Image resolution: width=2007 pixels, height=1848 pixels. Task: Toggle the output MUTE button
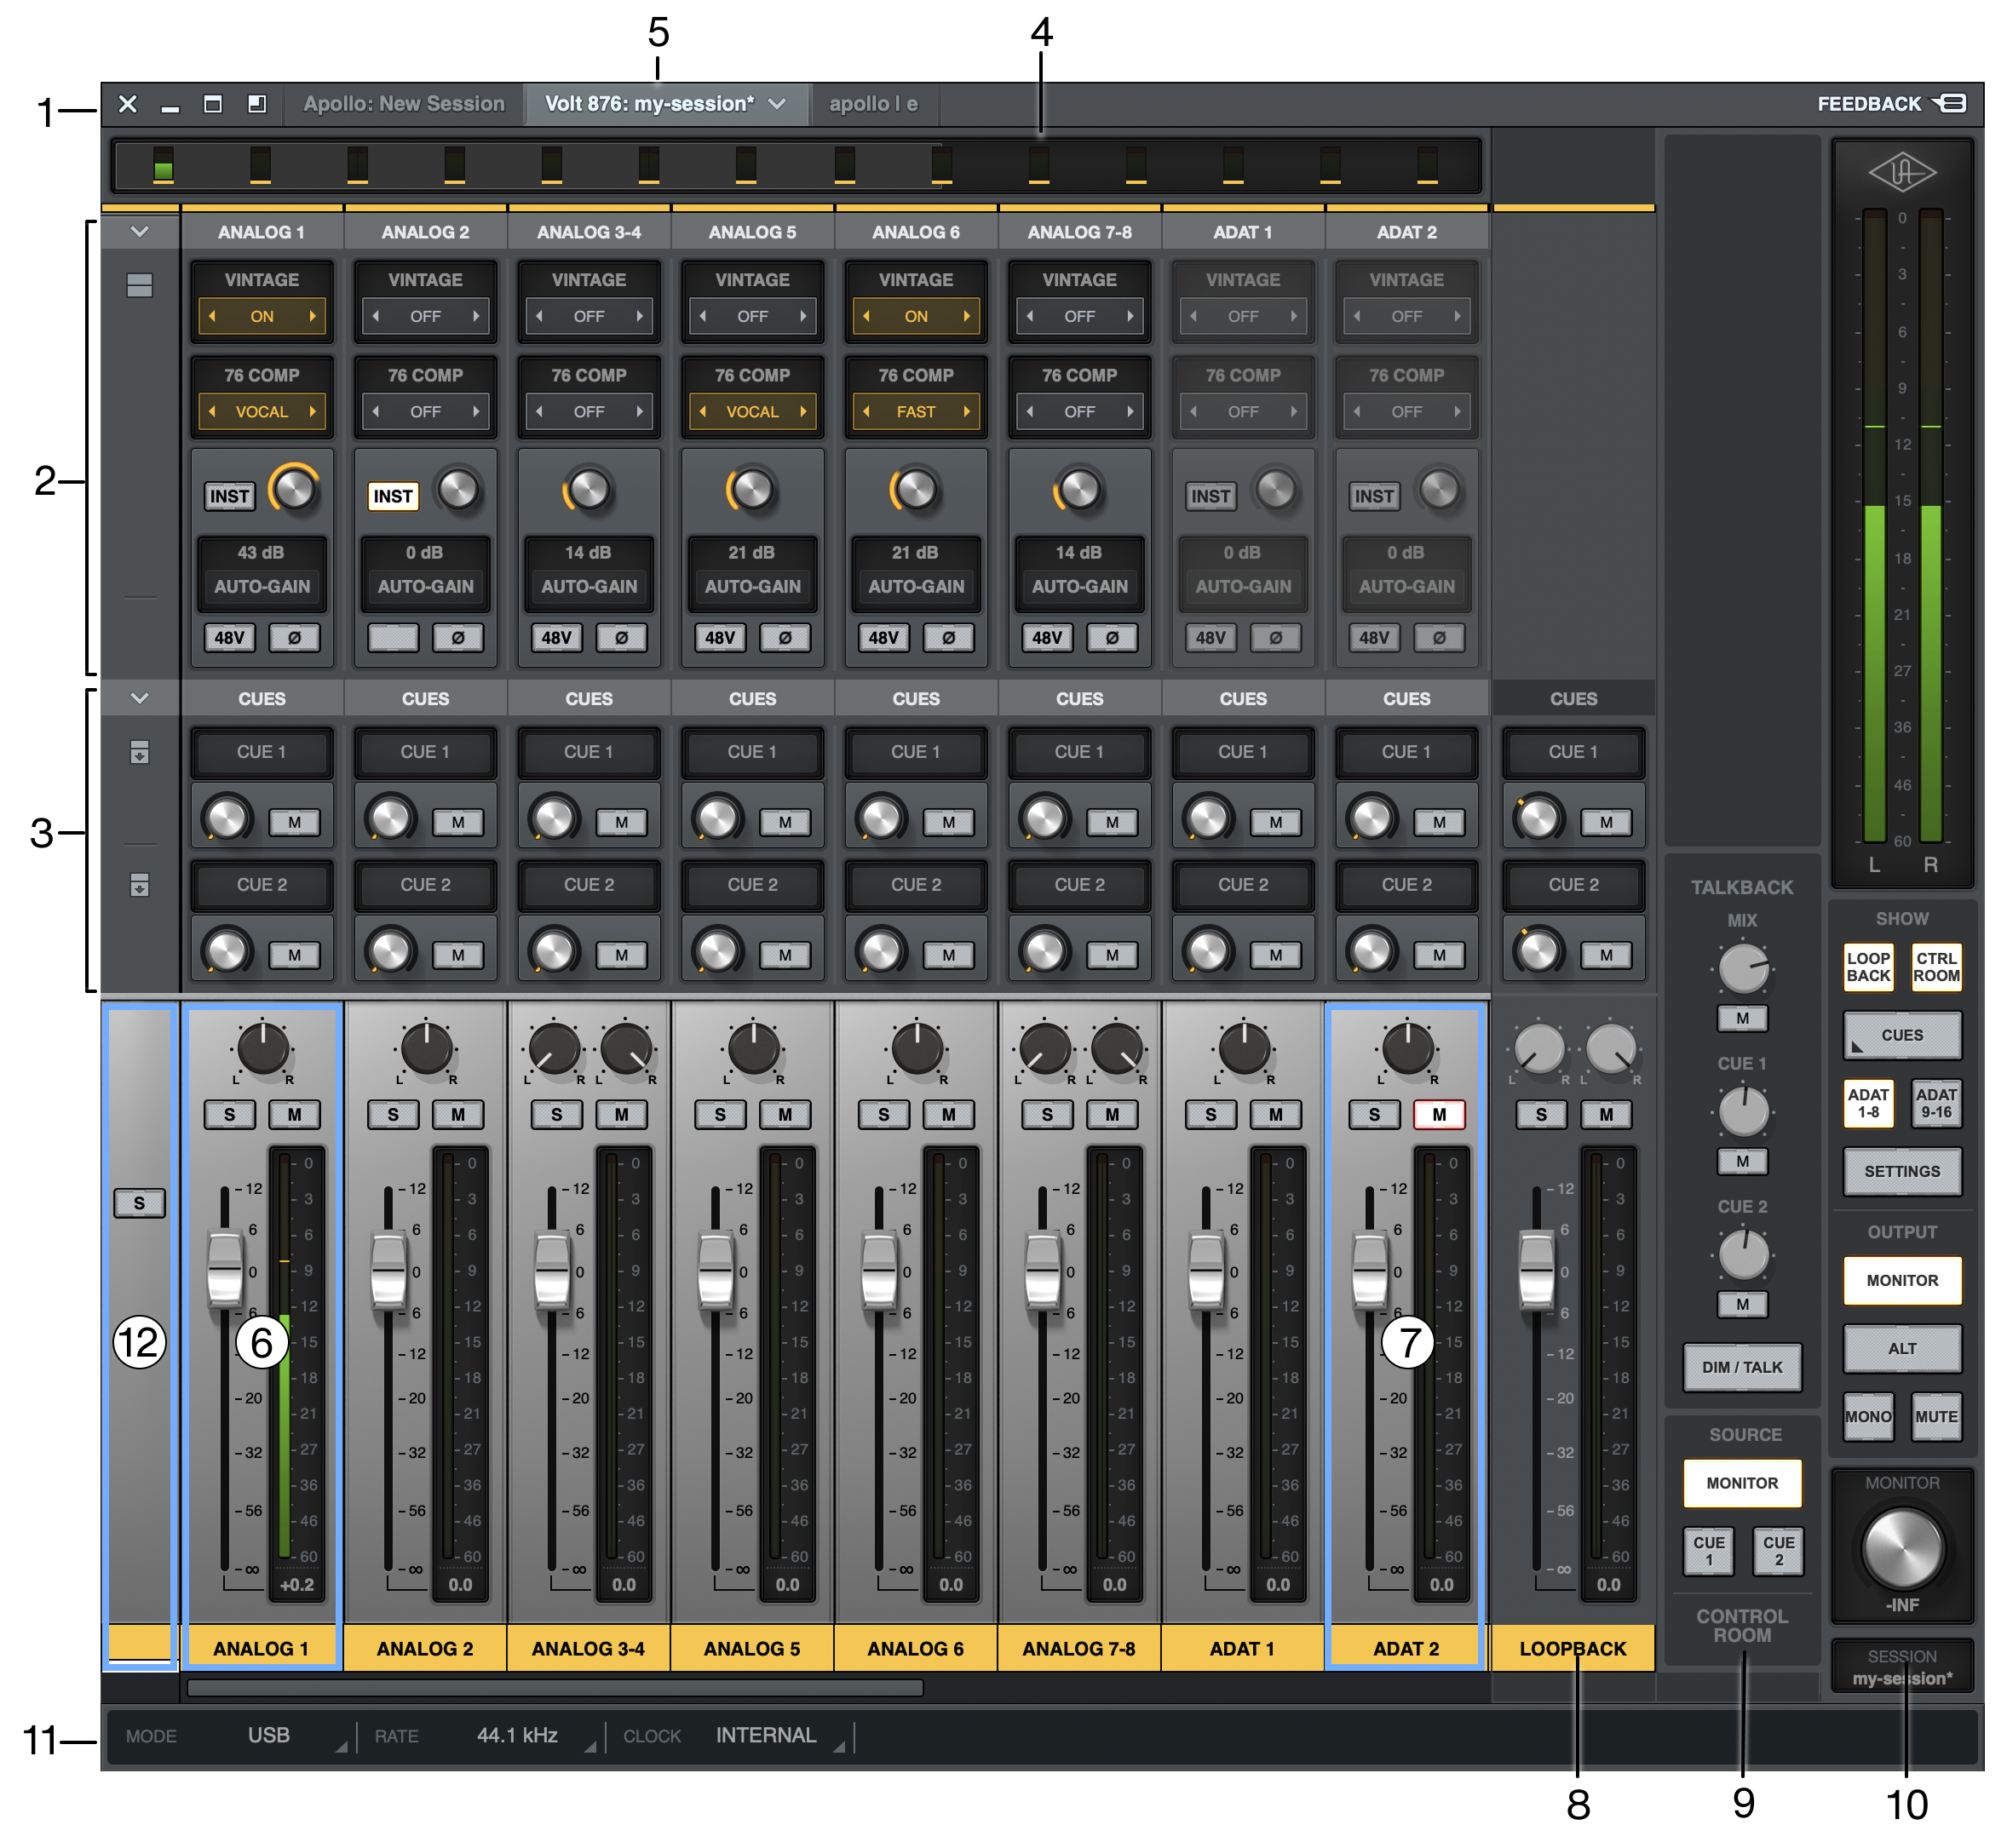1936,1416
